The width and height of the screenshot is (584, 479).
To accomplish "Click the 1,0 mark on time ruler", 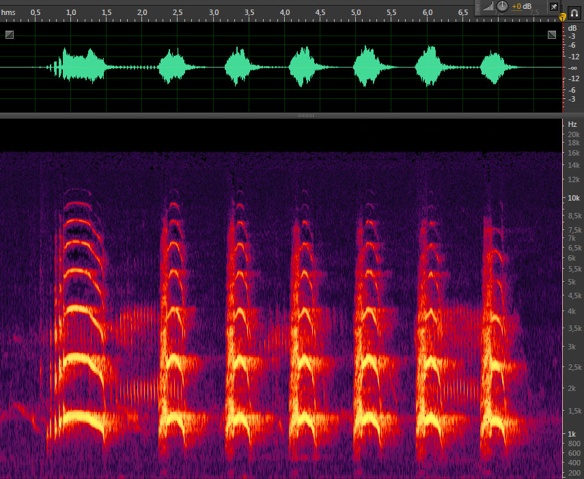I will coord(71,12).
